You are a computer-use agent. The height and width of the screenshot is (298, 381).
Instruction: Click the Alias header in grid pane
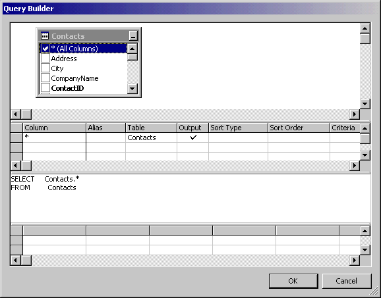pos(106,128)
